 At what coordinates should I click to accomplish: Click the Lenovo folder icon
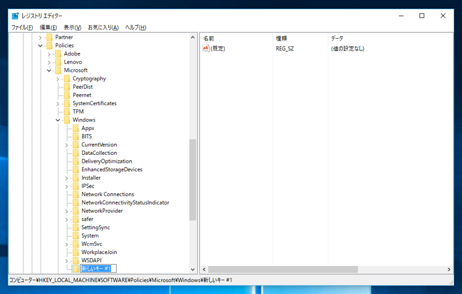pos(58,62)
